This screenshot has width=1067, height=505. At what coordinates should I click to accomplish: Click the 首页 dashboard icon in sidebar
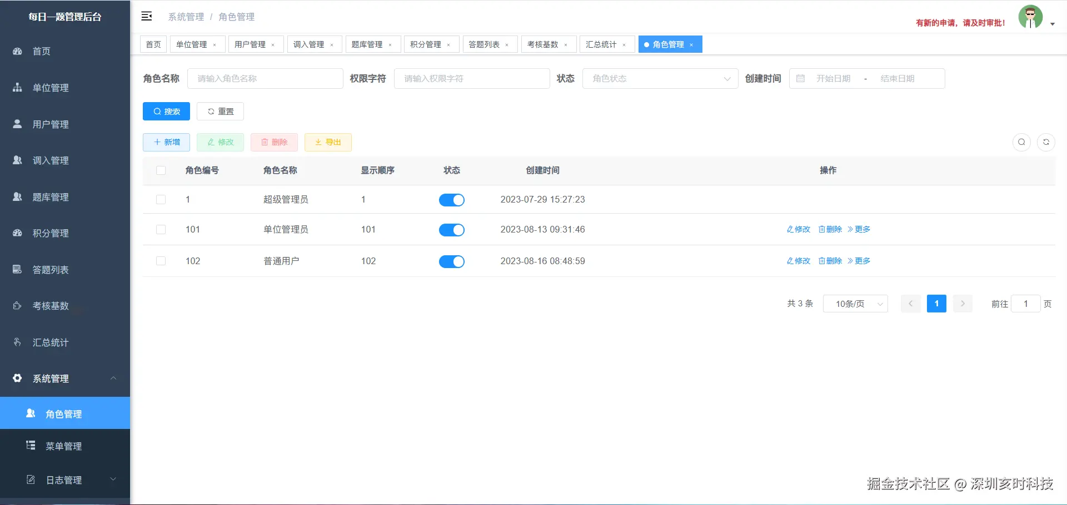click(x=17, y=51)
